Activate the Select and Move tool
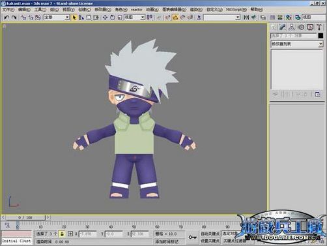Screen dimensions: 327x246 (105, 18)
